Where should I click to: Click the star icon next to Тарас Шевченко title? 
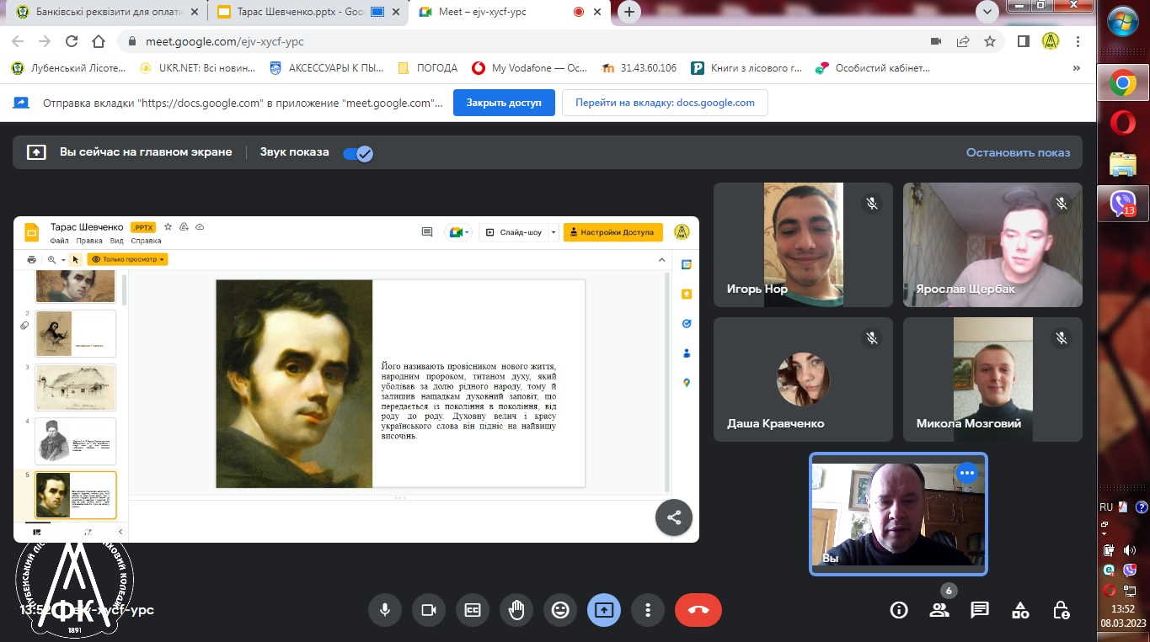[x=168, y=227]
